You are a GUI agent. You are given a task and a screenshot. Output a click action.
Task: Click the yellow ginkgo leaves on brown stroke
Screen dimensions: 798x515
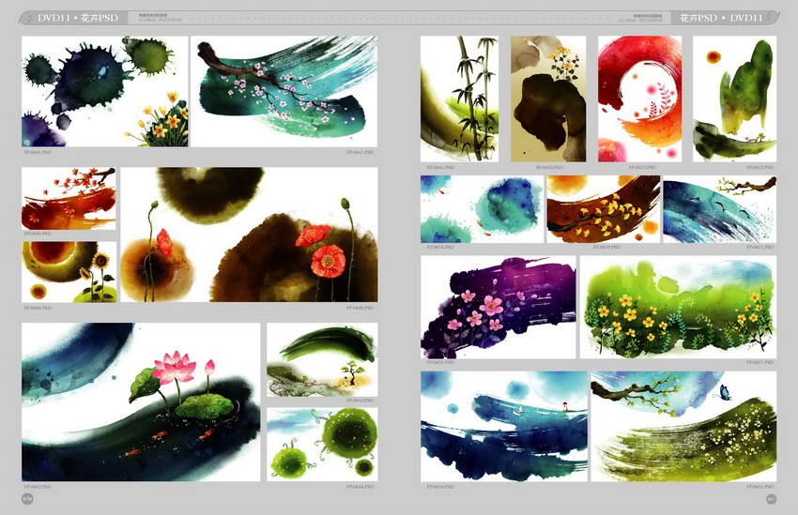(604, 209)
